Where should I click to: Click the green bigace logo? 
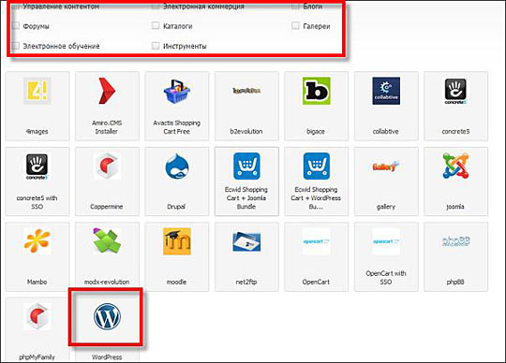(x=317, y=91)
